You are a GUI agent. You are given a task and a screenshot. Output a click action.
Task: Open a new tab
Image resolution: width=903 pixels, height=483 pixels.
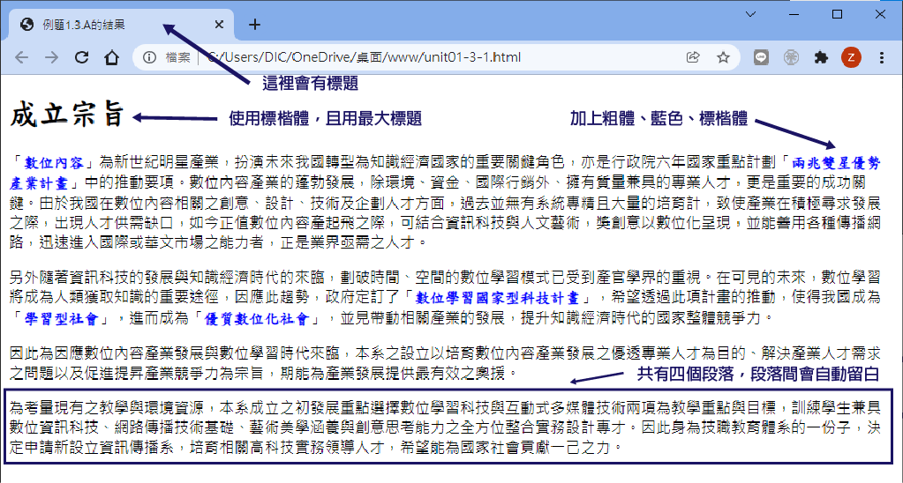tap(255, 25)
